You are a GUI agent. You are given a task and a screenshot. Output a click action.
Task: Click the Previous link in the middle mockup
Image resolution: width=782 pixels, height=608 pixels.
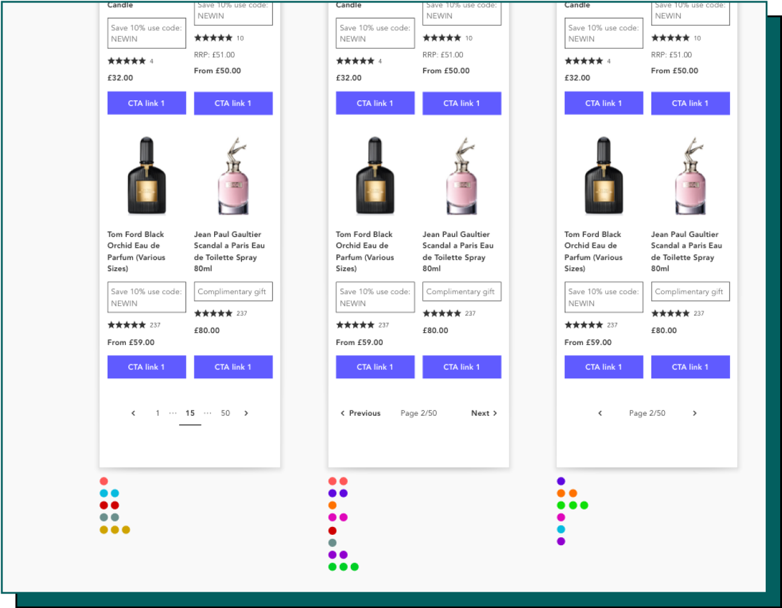tap(360, 413)
